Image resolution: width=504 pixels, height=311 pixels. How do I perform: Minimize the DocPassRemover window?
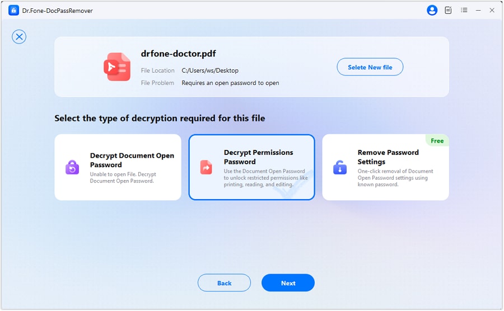[478, 10]
